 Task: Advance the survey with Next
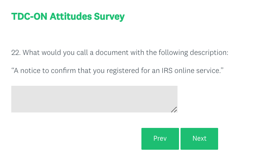(x=199, y=138)
